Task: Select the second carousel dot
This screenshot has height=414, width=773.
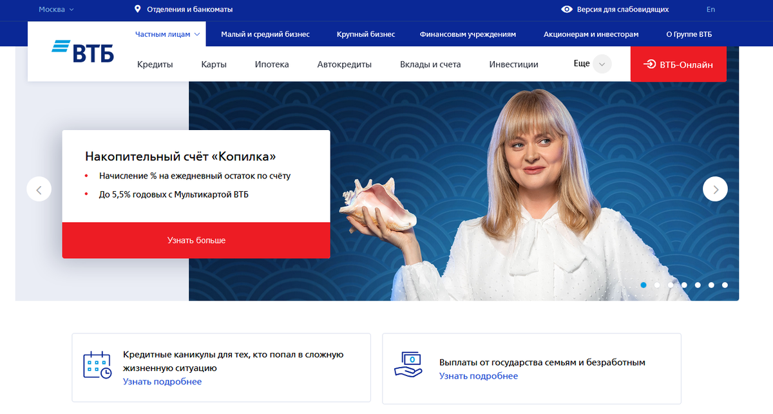Action: [657, 285]
